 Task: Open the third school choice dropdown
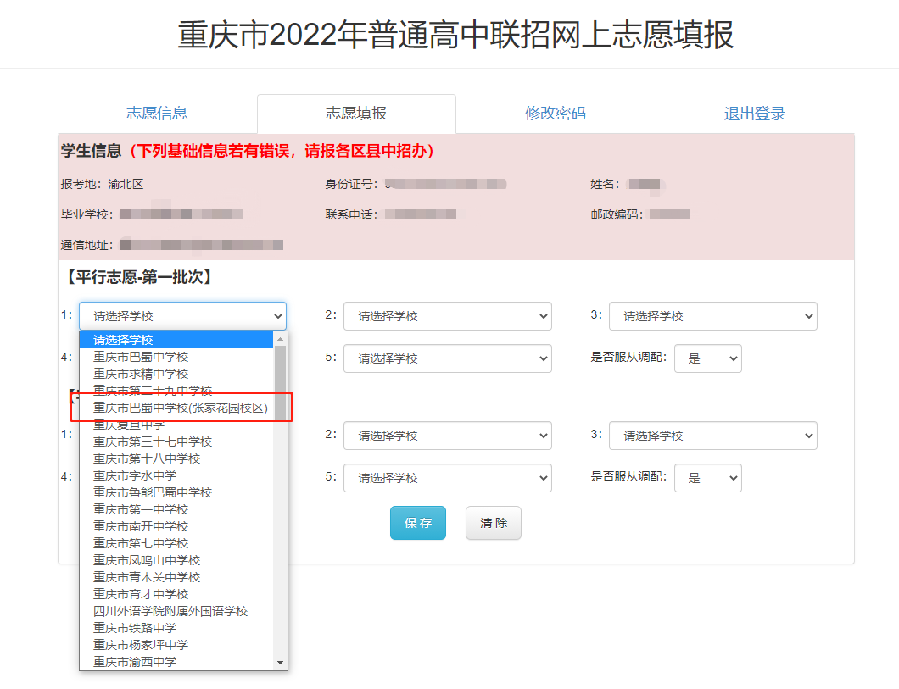pos(712,315)
